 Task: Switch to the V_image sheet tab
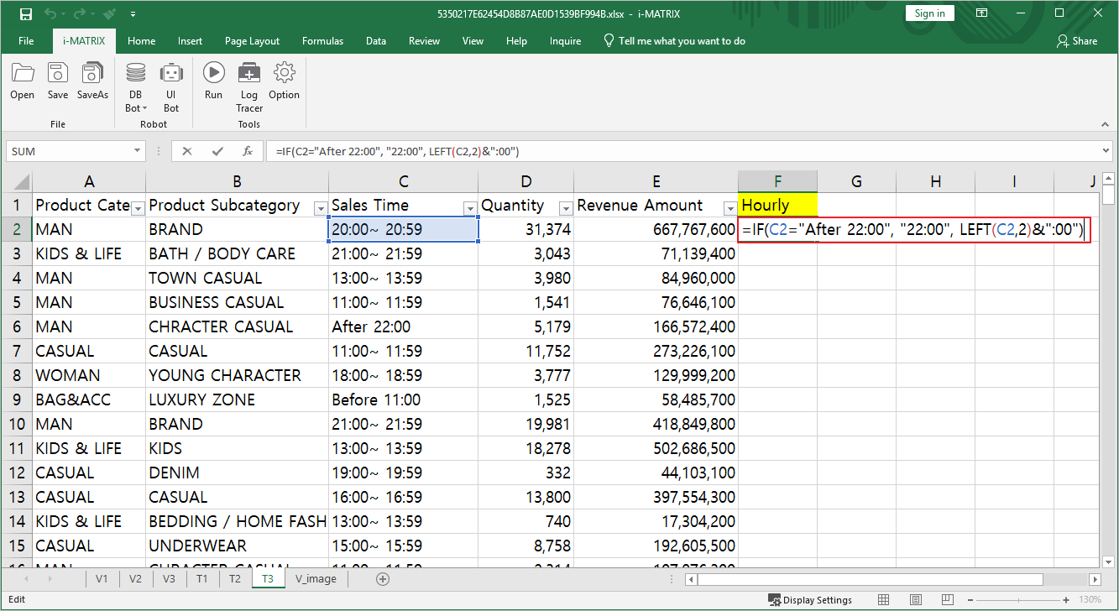316,578
